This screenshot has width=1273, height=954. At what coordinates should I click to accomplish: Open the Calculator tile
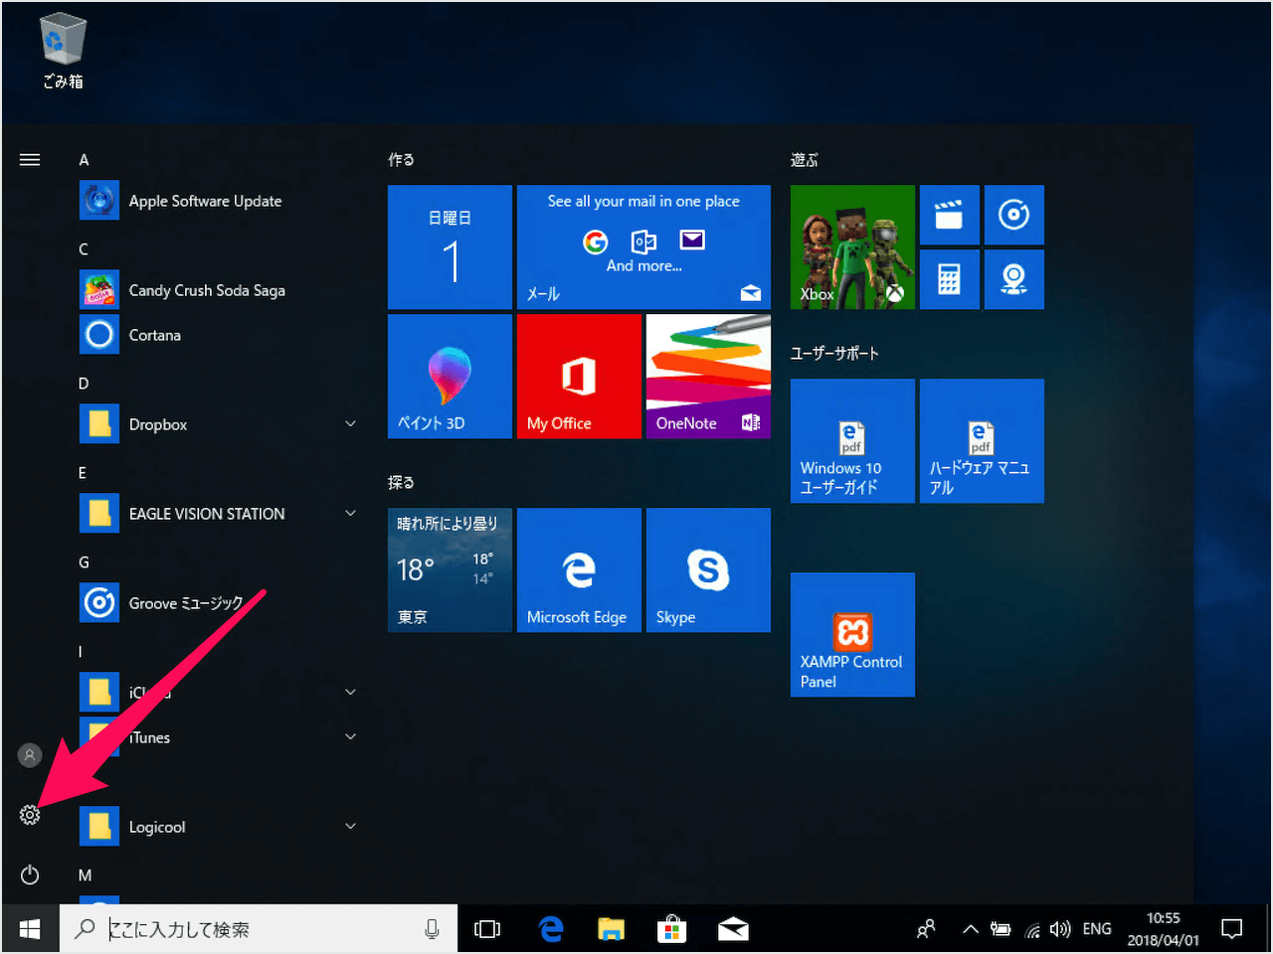(x=950, y=279)
